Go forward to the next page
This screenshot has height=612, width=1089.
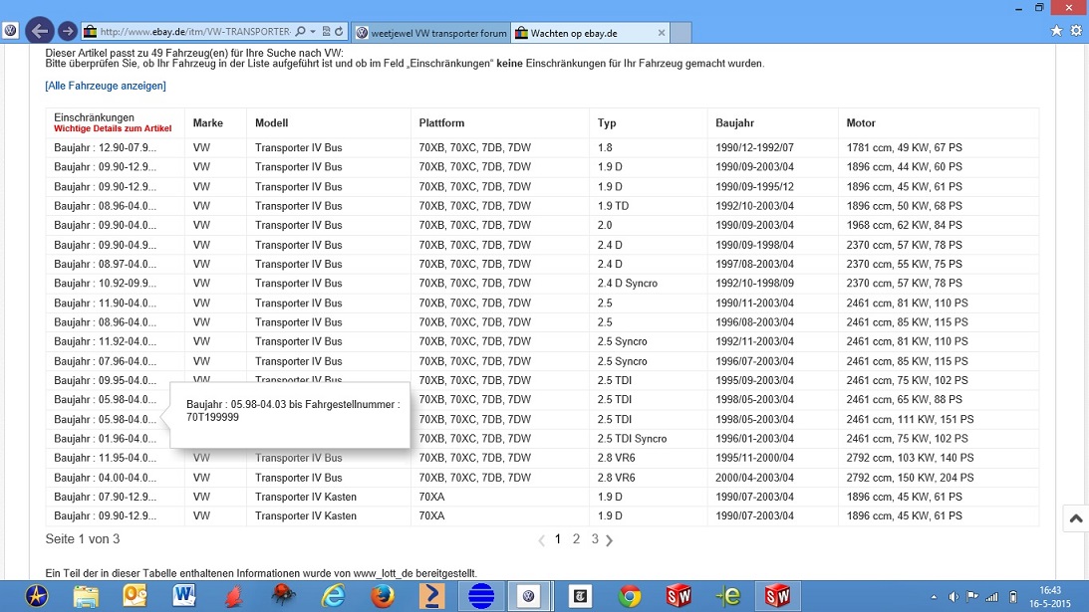pyautogui.click(x=68, y=31)
